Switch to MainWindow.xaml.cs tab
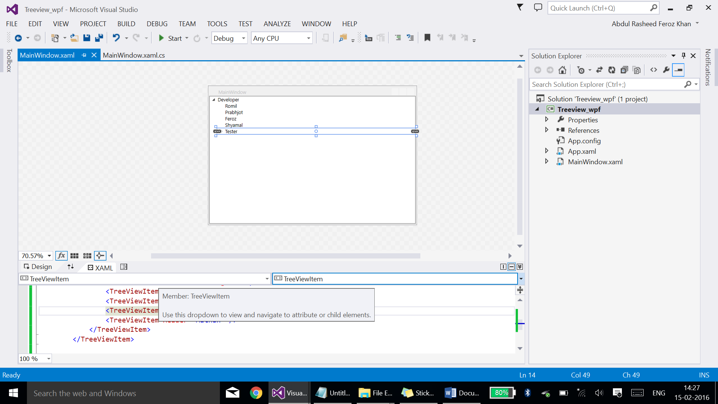The height and width of the screenshot is (404, 718). coord(134,55)
